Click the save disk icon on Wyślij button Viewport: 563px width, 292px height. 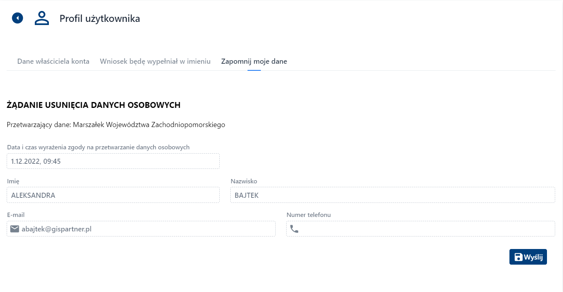519,256
